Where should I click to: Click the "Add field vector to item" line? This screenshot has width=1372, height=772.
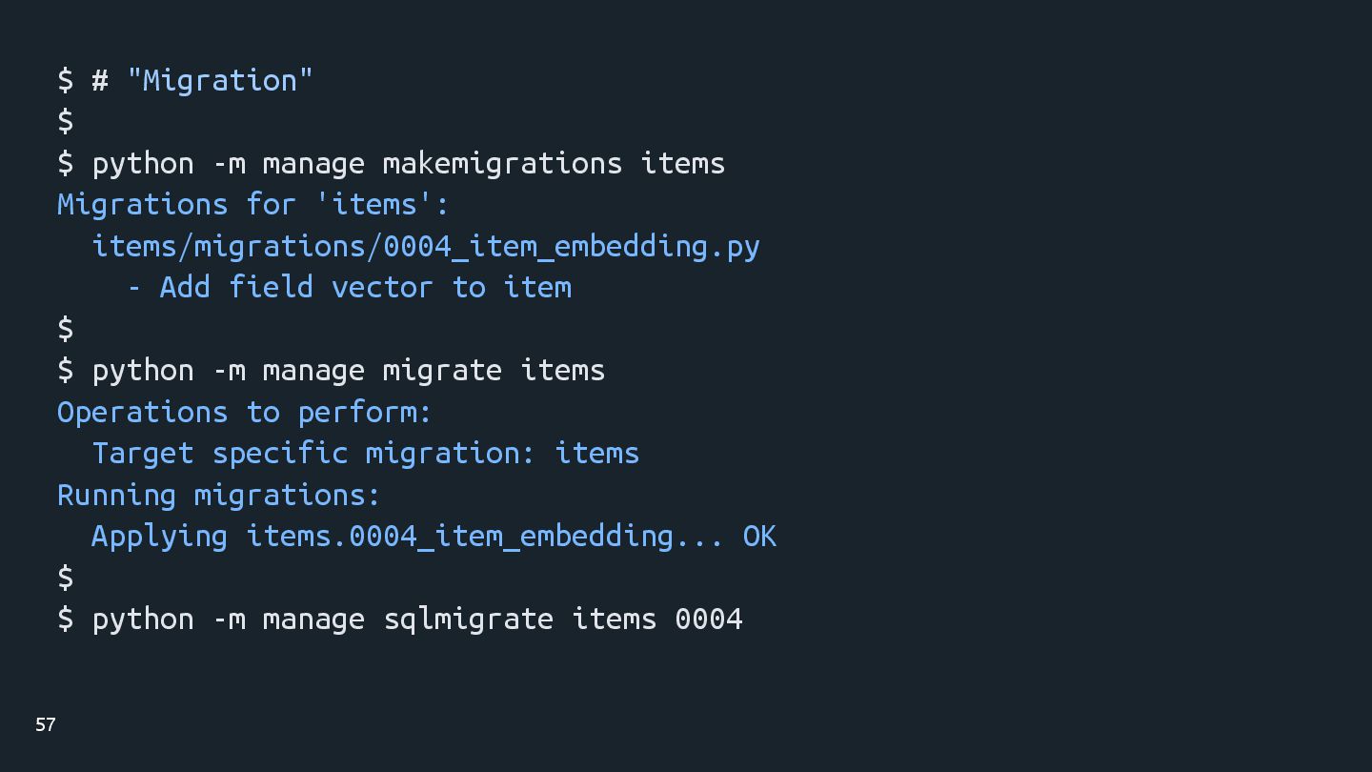[365, 288]
